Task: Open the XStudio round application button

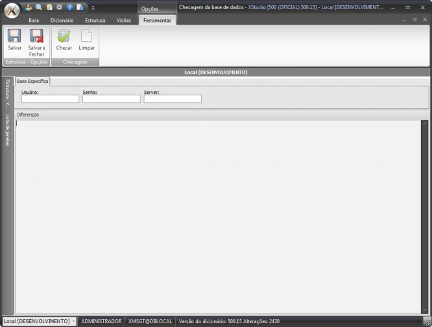Action: tap(12, 11)
